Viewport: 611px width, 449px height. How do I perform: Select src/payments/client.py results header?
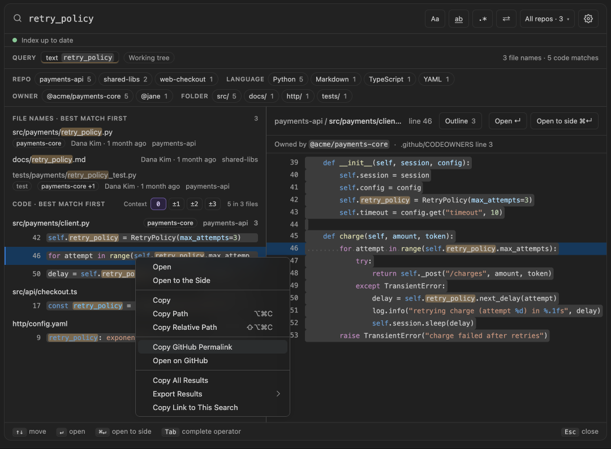point(135,223)
